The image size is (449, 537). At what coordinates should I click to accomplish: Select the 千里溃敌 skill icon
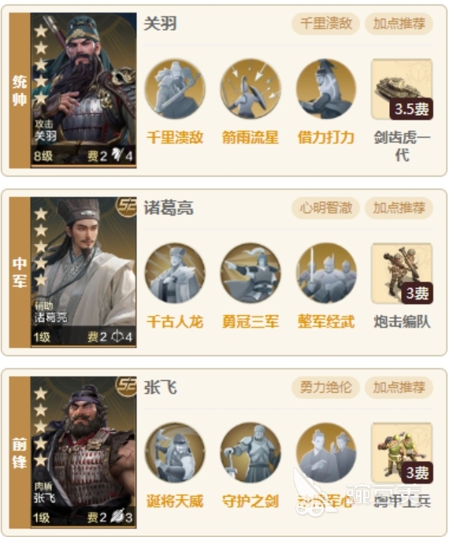click(175, 89)
